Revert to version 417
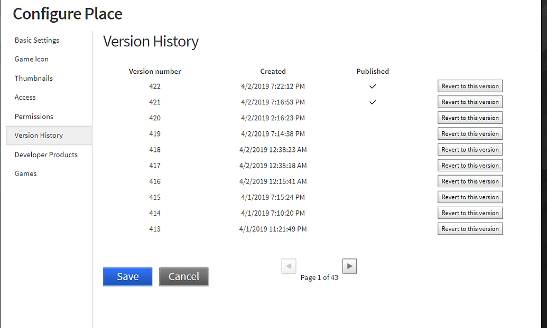 pyautogui.click(x=470, y=166)
